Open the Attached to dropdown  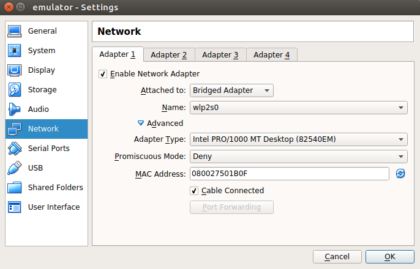pos(231,90)
